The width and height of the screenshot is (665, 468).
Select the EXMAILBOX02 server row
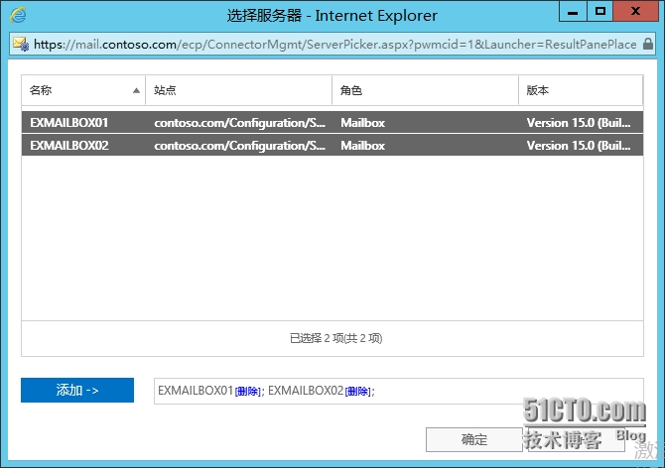[69, 146]
